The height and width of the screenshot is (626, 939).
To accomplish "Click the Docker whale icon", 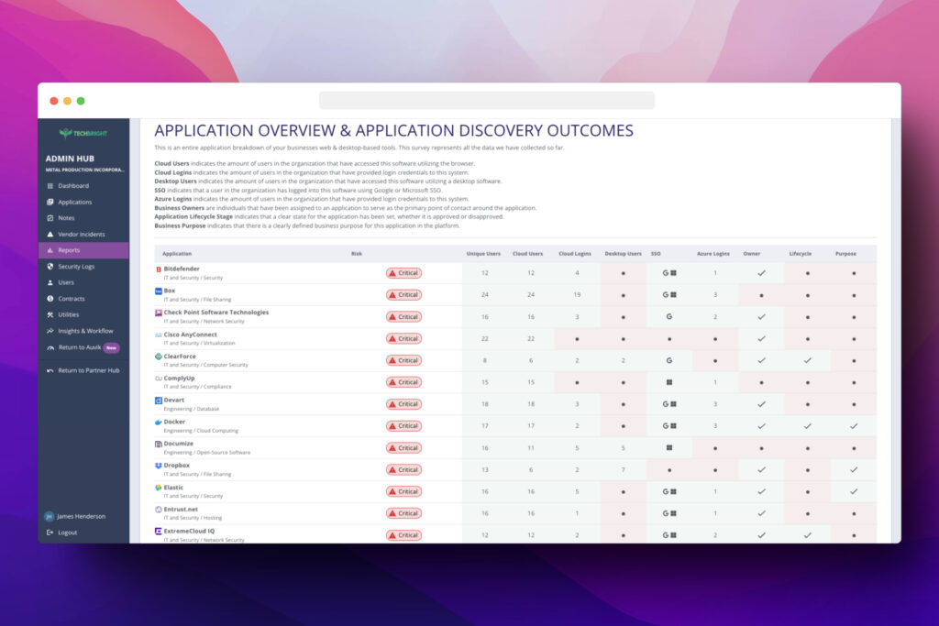I will click(x=158, y=423).
